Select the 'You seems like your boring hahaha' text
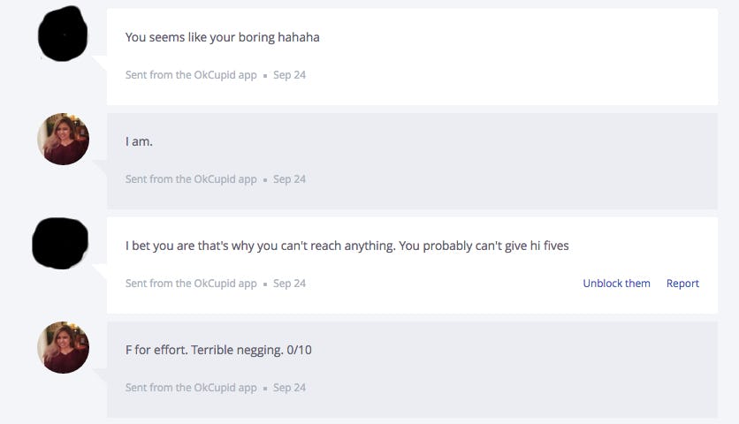739x424 pixels. point(222,37)
